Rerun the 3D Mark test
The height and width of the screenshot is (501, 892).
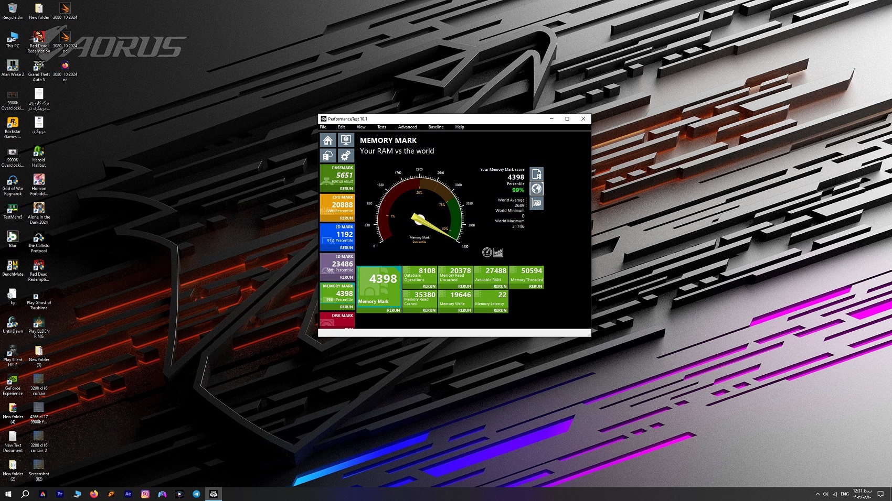click(x=346, y=277)
